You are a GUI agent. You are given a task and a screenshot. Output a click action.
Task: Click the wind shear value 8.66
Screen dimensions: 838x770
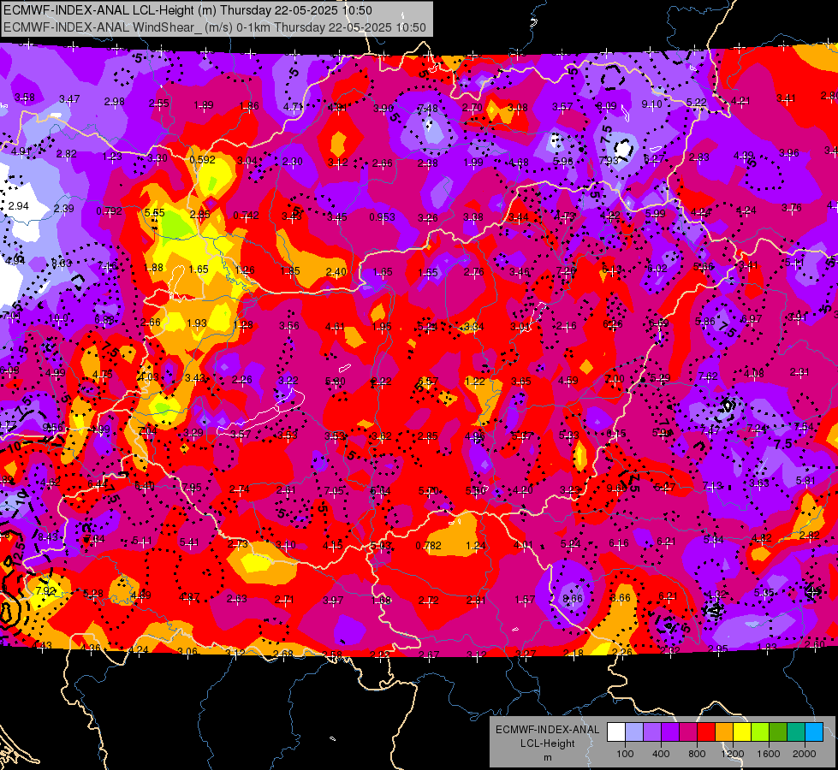[x=573, y=599]
